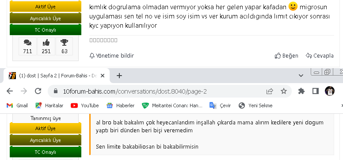Open the Haritalar bookmark
The height and width of the screenshot is (160, 343).
tap(50, 105)
